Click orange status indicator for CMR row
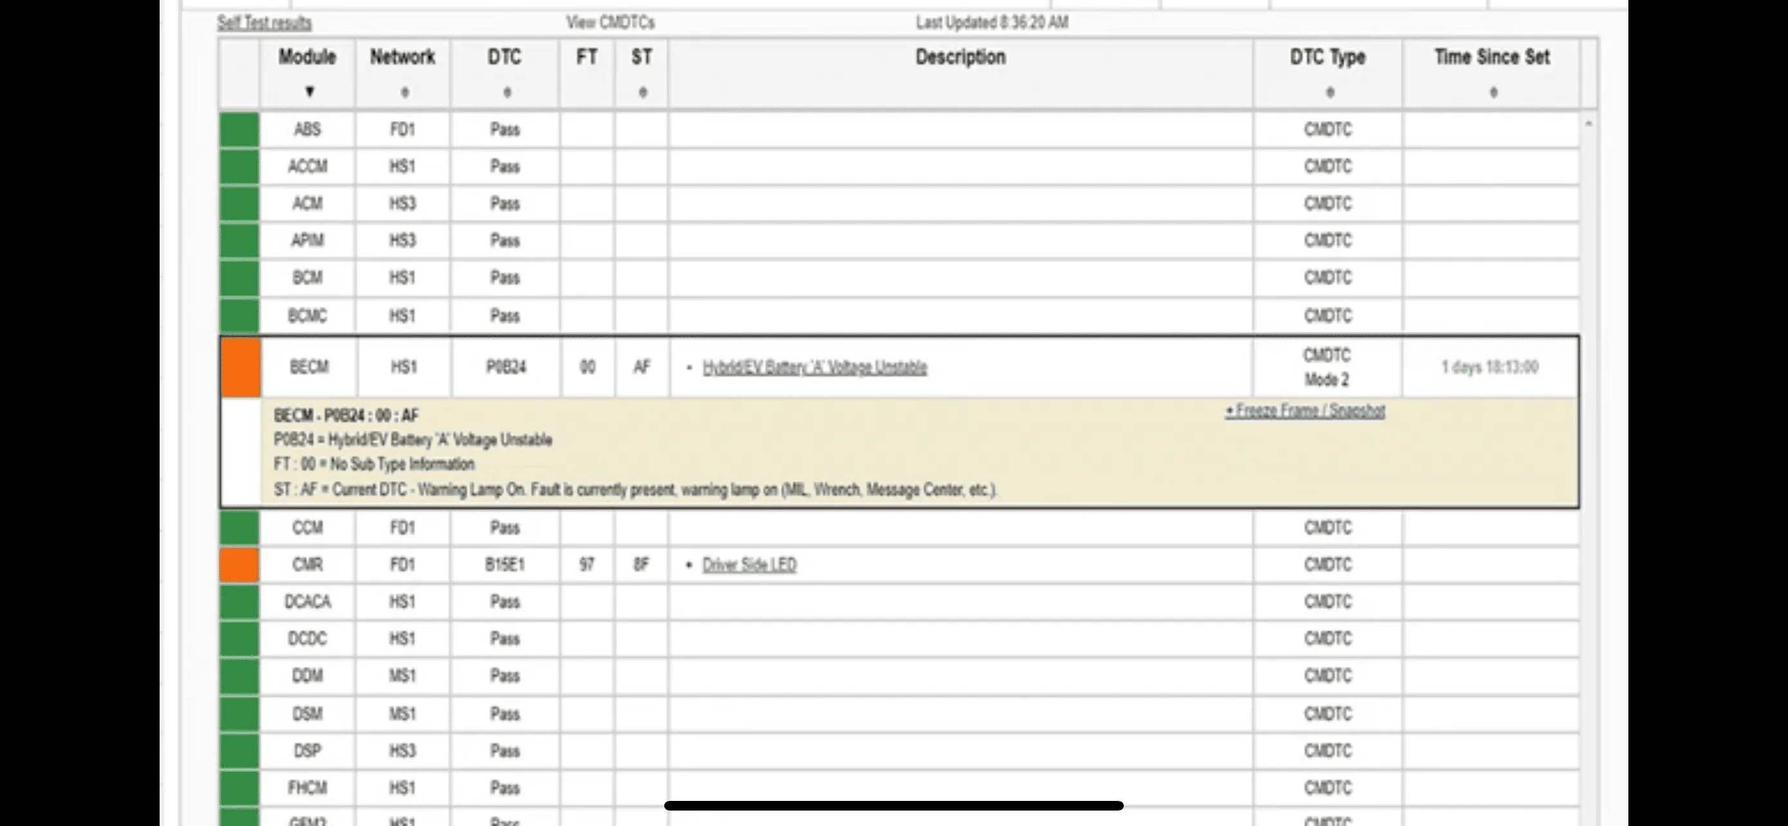1788x826 pixels. (x=239, y=565)
